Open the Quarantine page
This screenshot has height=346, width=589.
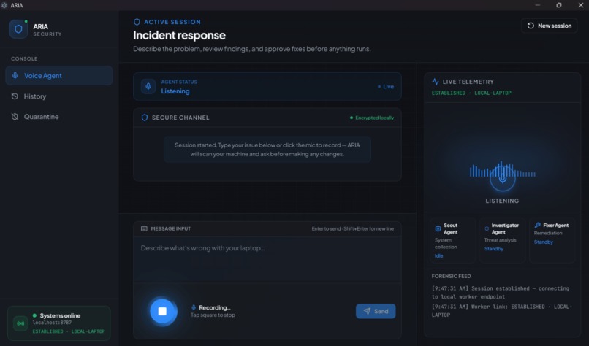coord(59,117)
